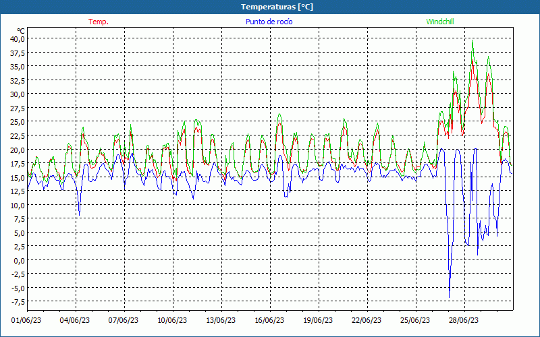Click the 22,5 y-axis value

[x=18, y=136]
